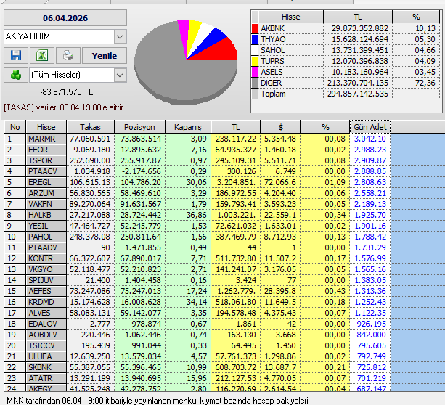Click TUPRS in the summary table
Screen dimensions: 445x405
[x=290, y=61]
